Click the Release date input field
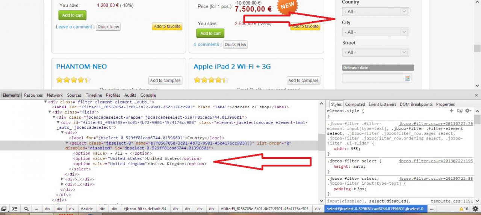Screen dimensions: 481x215 coord(373,78)
